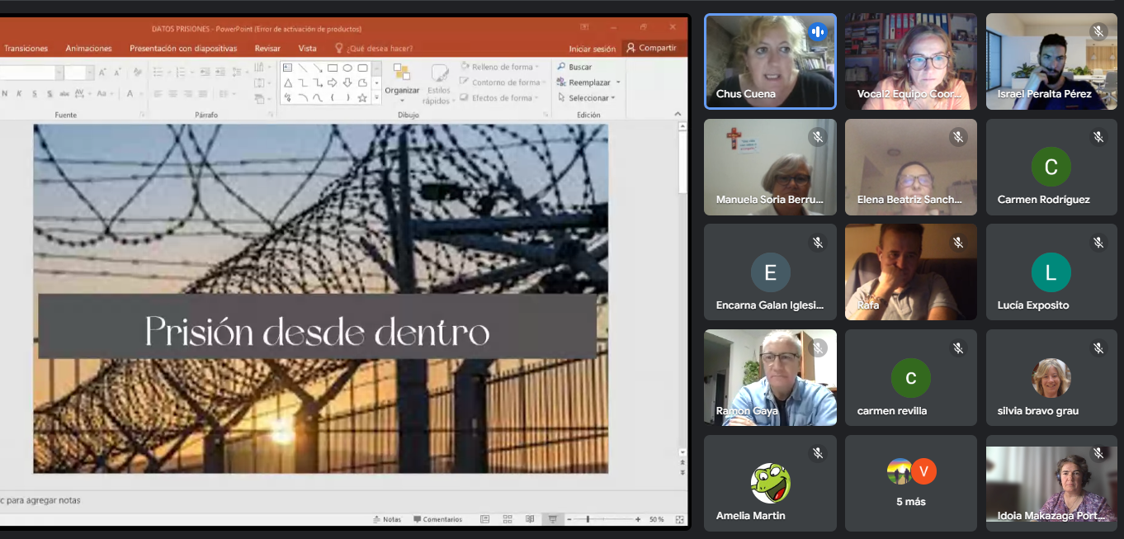Screen dimensions: 1124x539
Task: Click the Buscar search icon
Action: [x=561, y=67]
